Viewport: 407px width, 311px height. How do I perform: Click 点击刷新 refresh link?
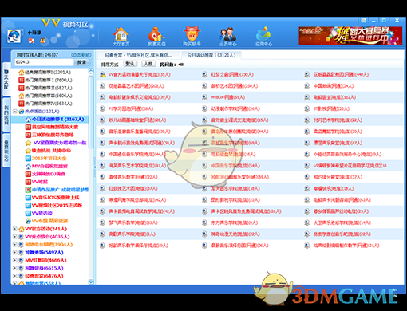coord(81,55)
